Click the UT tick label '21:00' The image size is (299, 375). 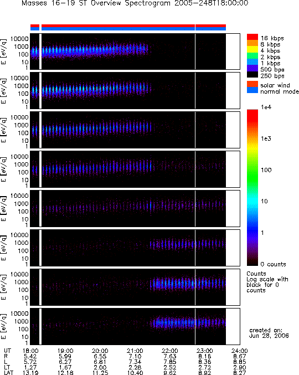pyautogui.click(x=135, y=351)
